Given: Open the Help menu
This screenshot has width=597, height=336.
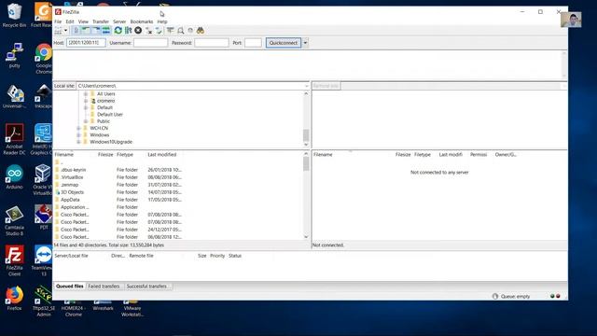Looking at the screenshot, I should [x=162, y=21].
